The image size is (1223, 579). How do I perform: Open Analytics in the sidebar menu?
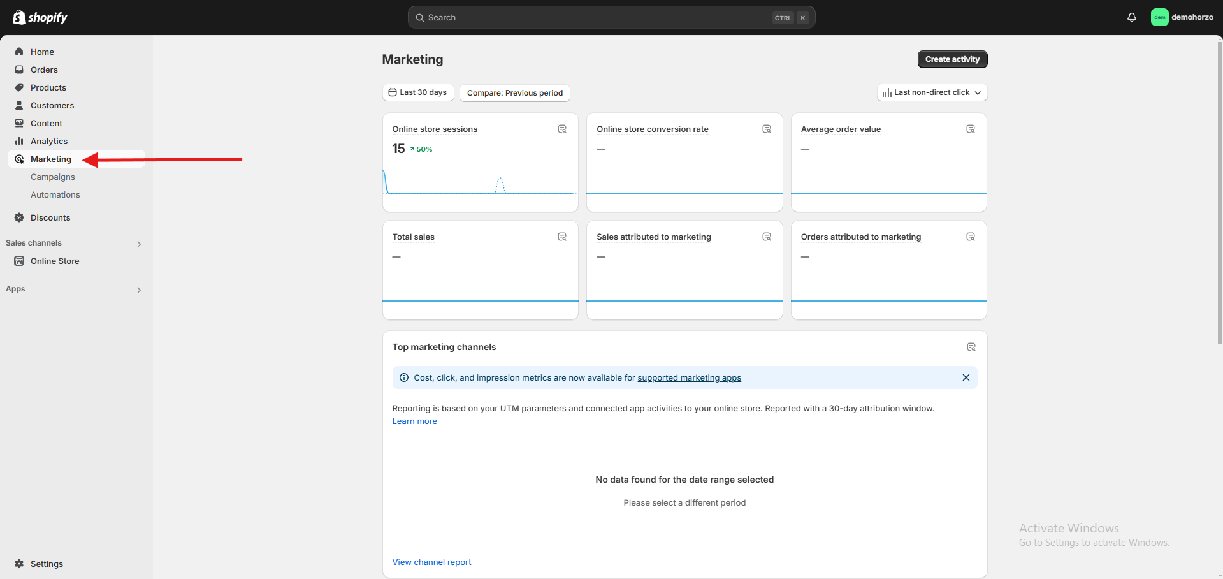(49, 142)
